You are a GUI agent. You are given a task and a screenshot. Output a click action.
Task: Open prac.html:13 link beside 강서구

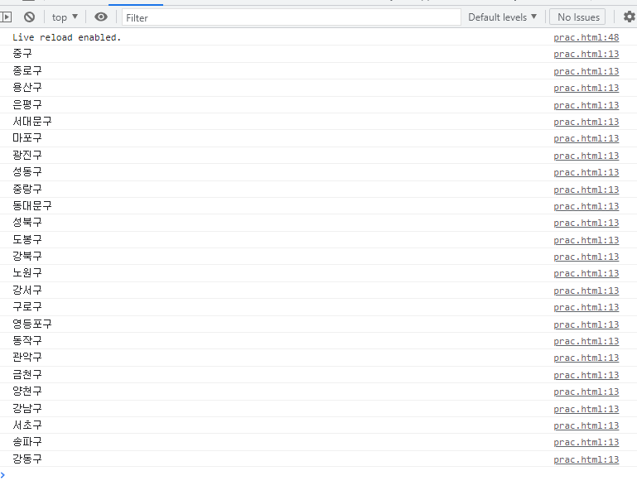tap(586, 291)
